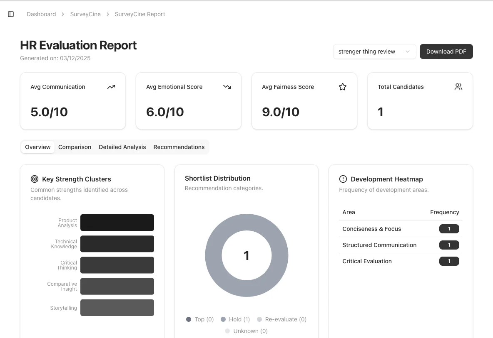
Task: Click the trending-up icon on Avg Communication
Action: 111,87
